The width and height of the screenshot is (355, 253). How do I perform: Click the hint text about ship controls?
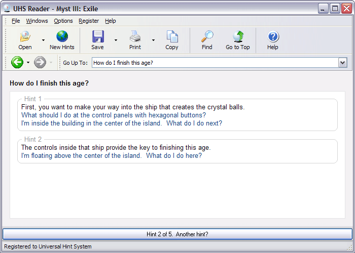(x=116, y=148)
